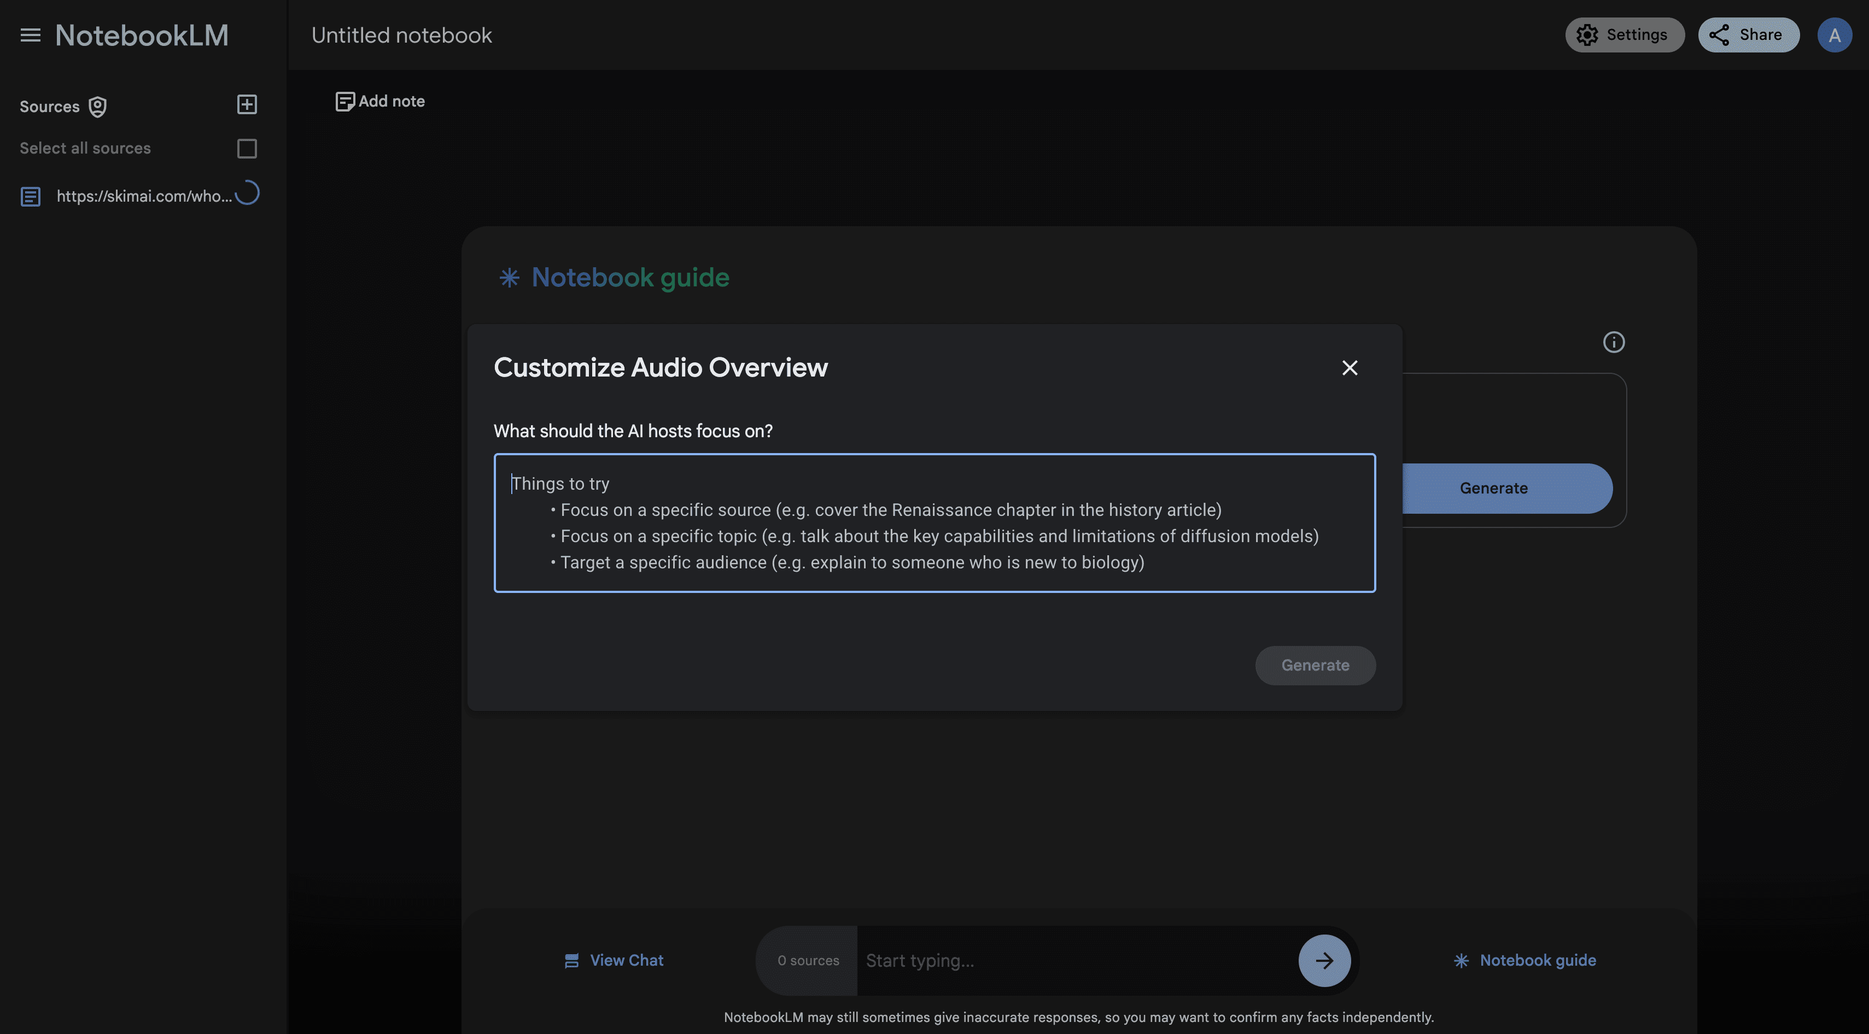Click Add note
The width and height of the screenshot is (1869, 1034).
[380, 102]
